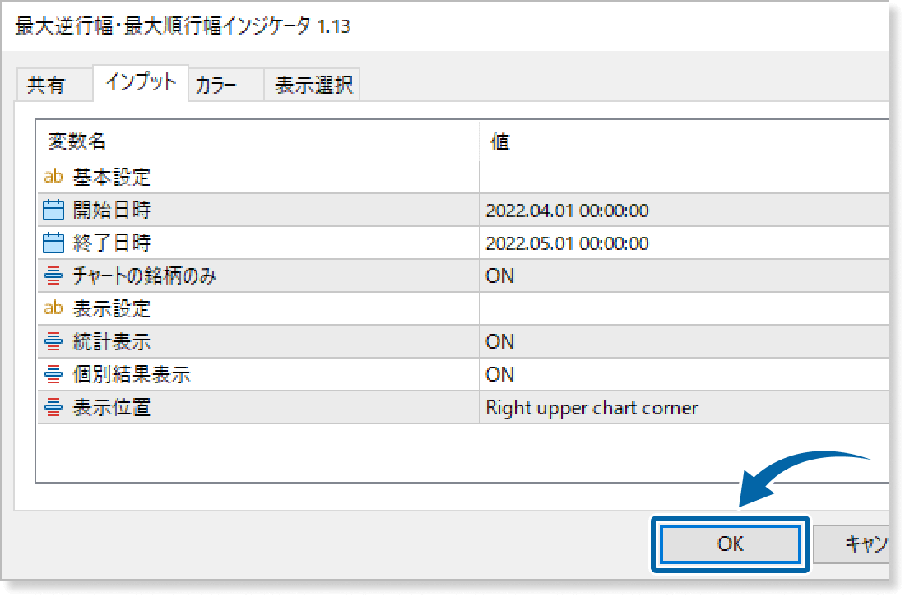
Task: Toggle the チャートの銘柄のみ ON value
Action: pos(500,276)
